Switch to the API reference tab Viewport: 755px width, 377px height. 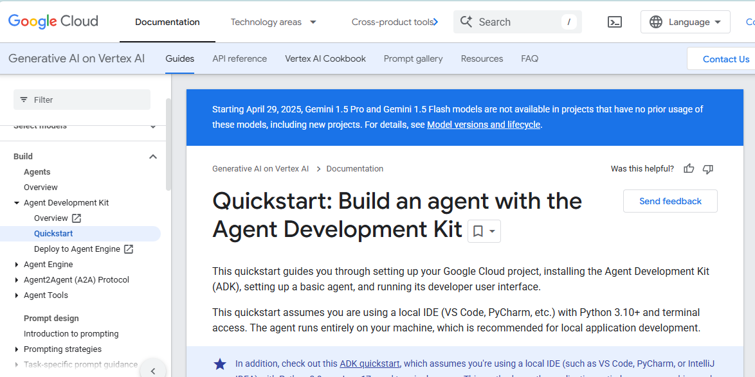(x=239, y=58)
